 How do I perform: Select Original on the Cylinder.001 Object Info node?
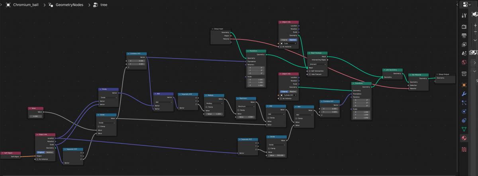click(x=284, y=92)
